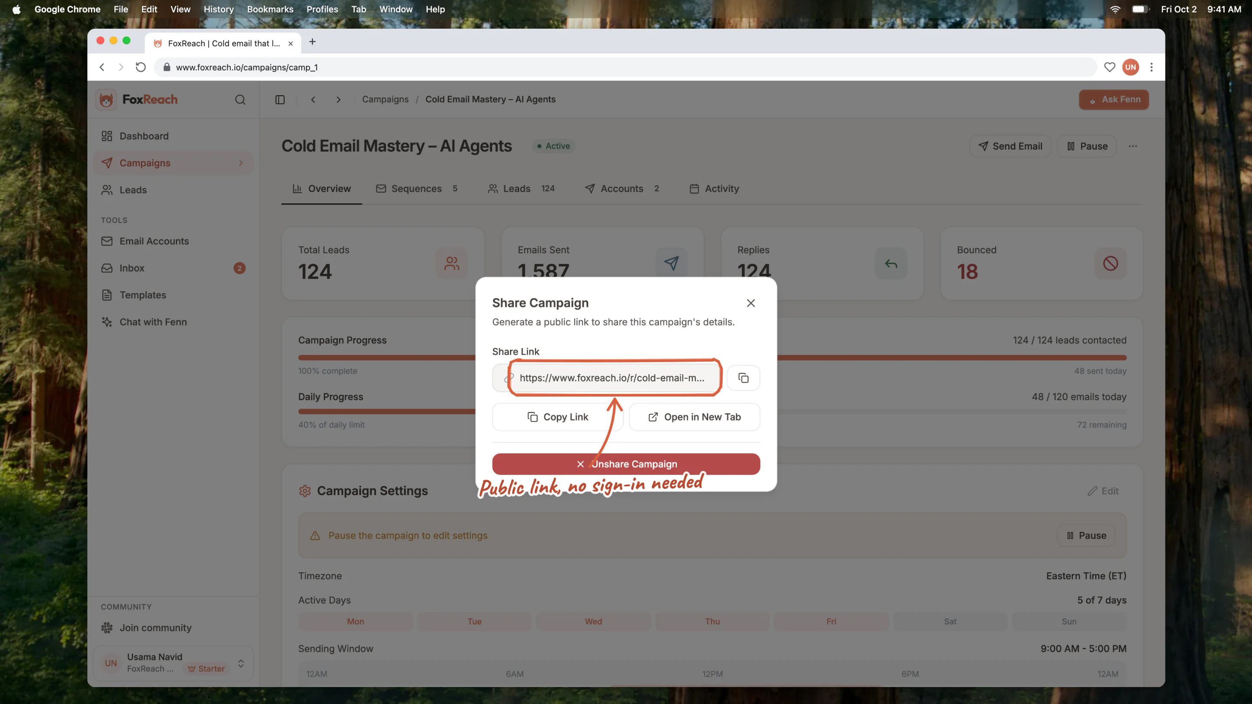Click the Total Leads card icon
Image resolution: width=1252 pixels, height=704 pixels.
(x=452, y=264)
